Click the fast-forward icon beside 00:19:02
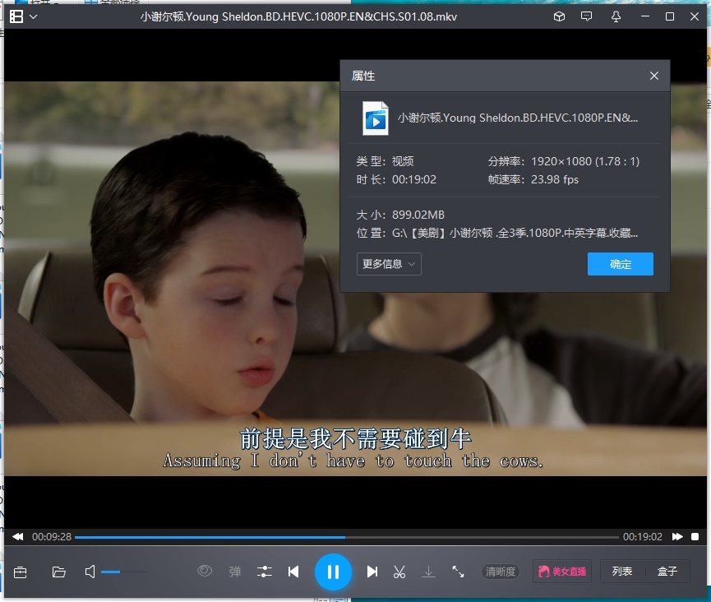The height and width of the screenshot is (602, 711). click(x=677, y=537)
